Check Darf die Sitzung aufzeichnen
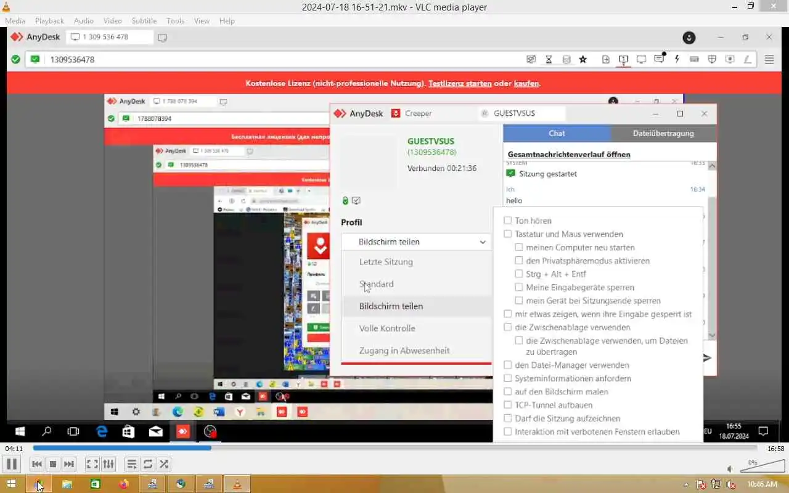Screen dimensions: 789x493 click(x=508, y=418)
